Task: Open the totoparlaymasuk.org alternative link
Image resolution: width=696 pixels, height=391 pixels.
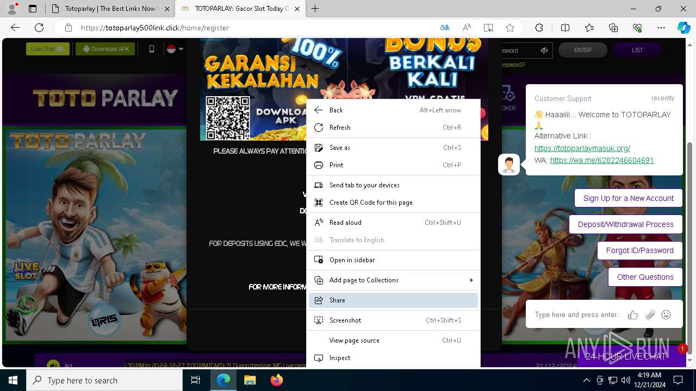Action: [582, 148]
